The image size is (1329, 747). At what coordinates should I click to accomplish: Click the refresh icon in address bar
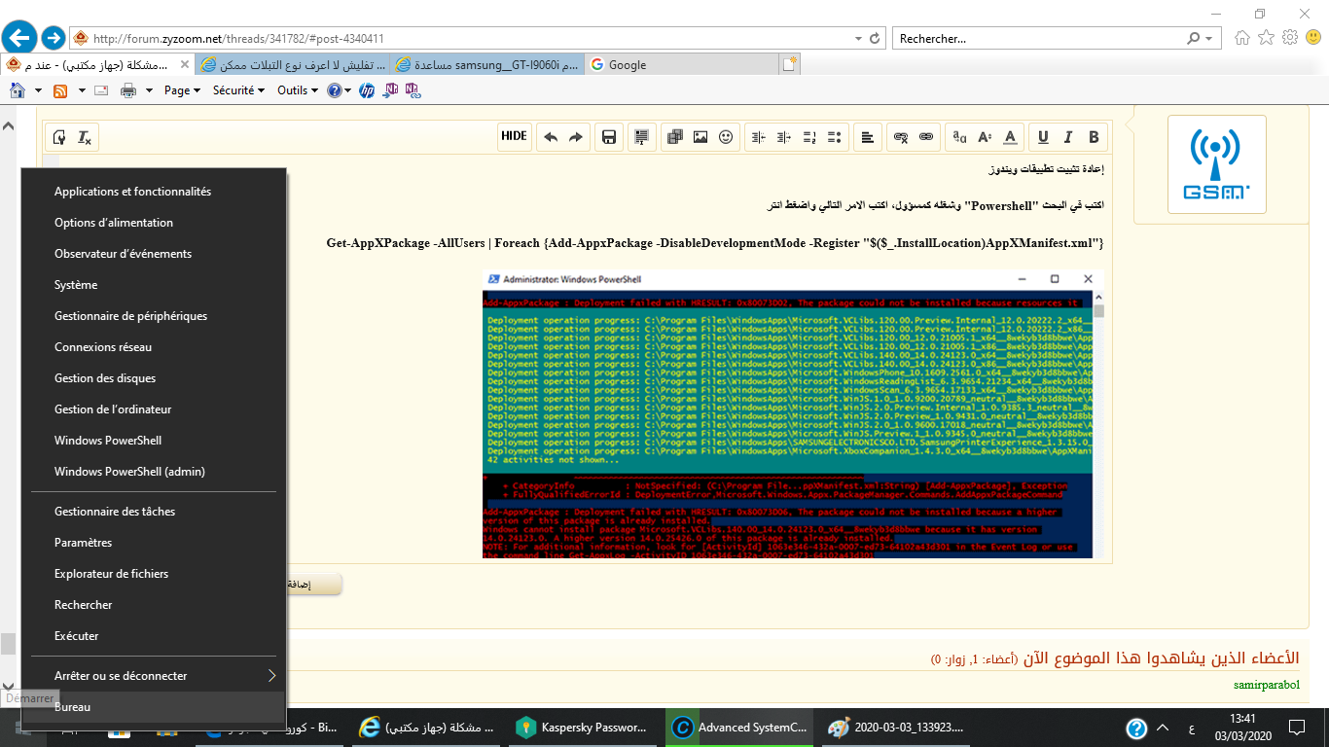click(875, 39)
